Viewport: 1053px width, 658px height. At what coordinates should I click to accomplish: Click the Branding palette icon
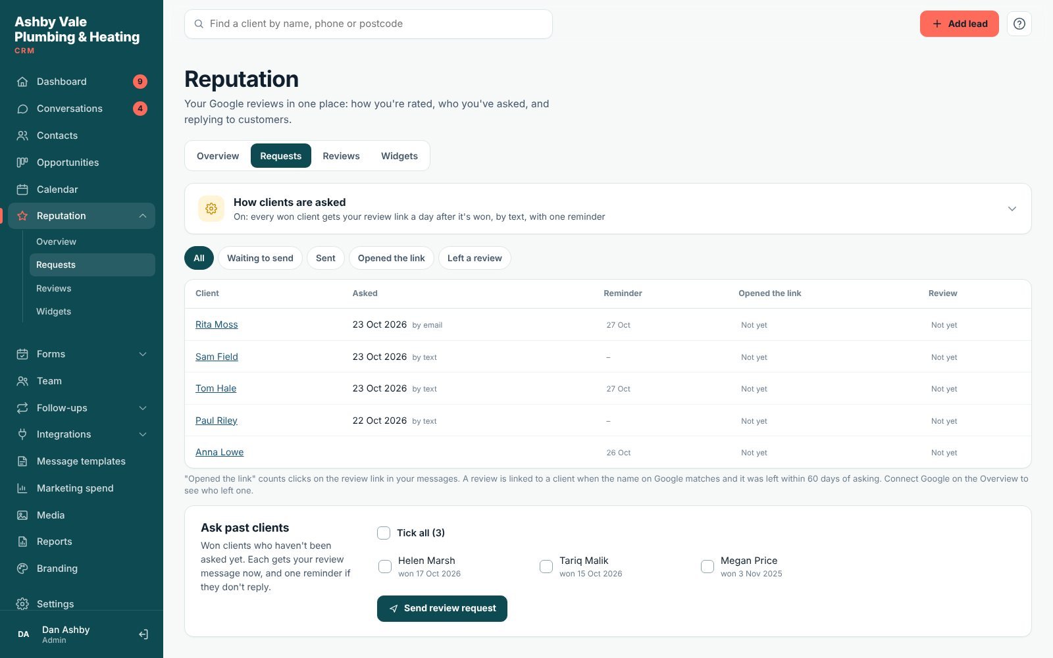[x=22, y=569]
